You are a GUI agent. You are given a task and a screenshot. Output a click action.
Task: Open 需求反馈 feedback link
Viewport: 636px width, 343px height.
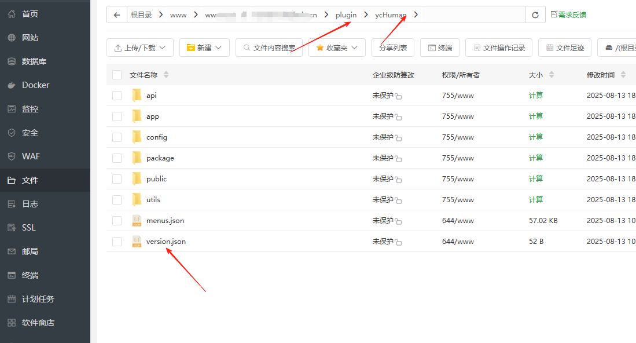(x=569, y=14)
